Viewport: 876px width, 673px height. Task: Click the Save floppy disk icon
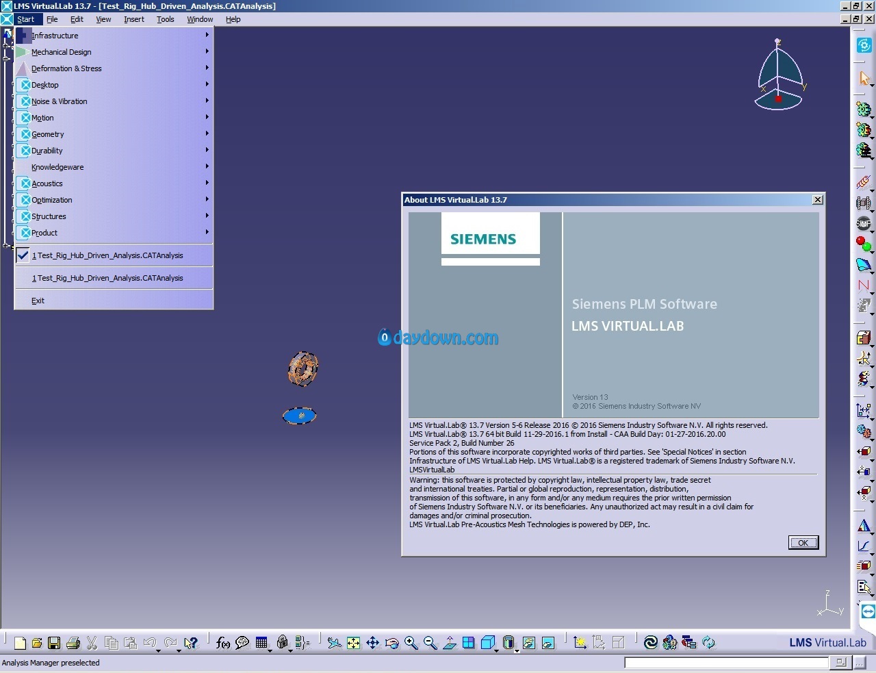(x=54, y=643)
